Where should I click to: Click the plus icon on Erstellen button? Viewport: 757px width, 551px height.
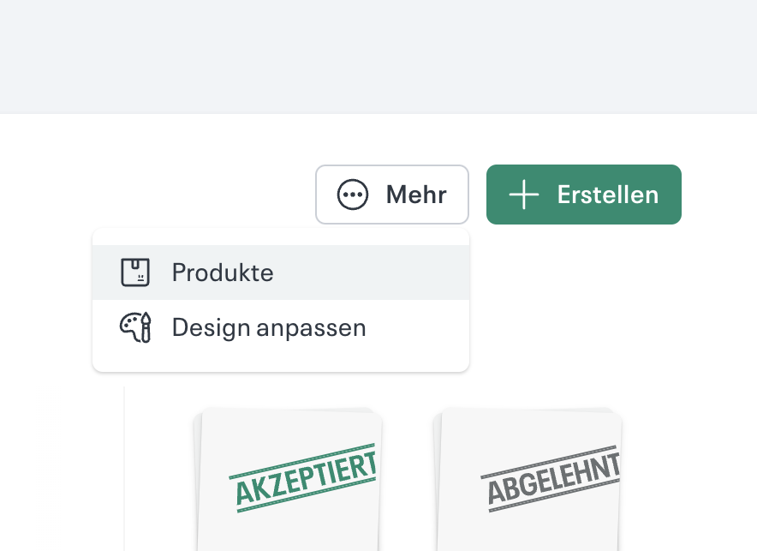point(523,195)
